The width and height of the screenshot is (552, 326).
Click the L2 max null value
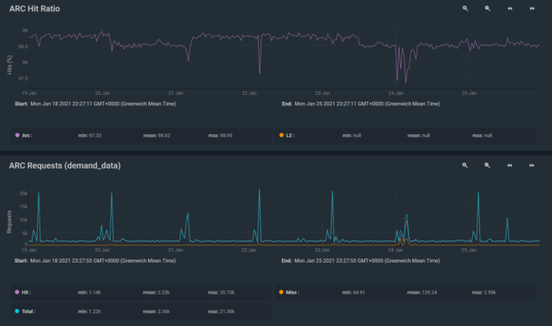(483, 135)
